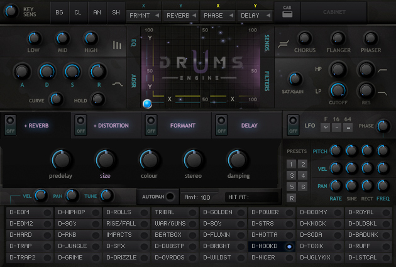
Task: Click the EQ bars icon
Action: tap(117, 45)
